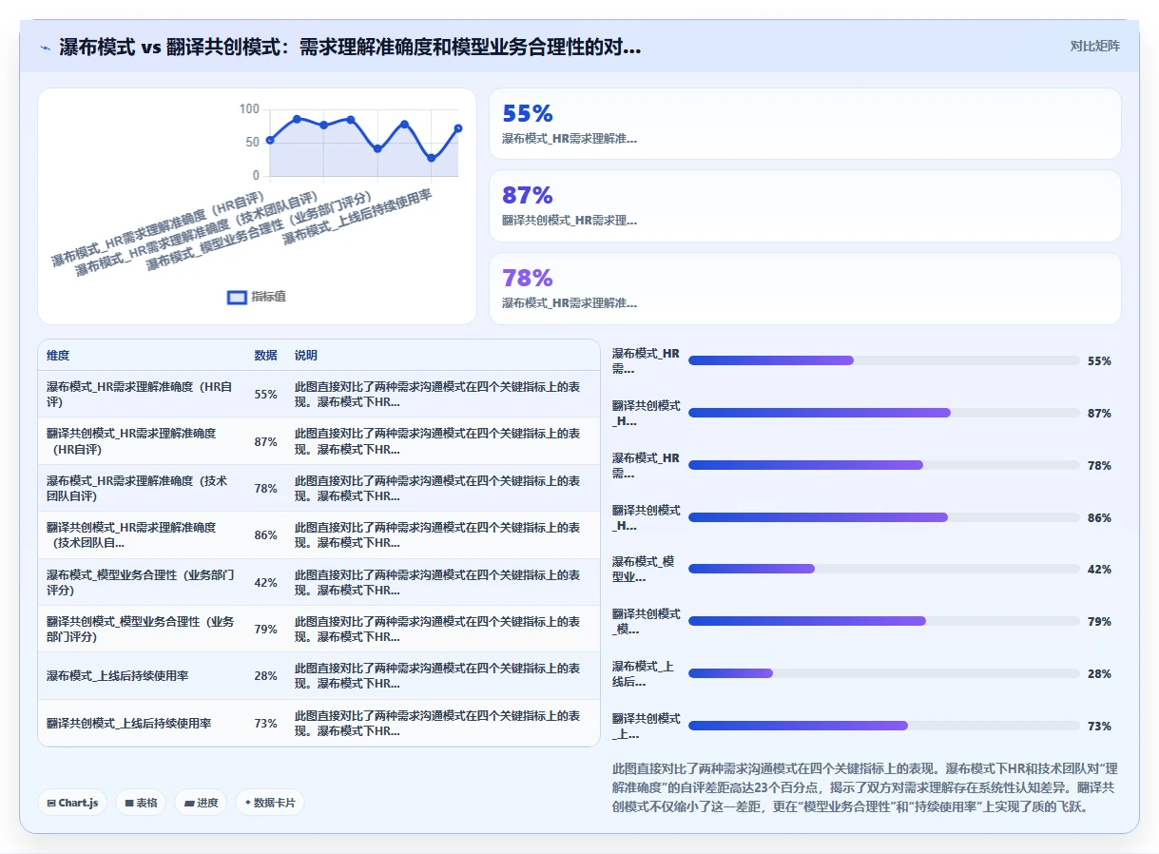Select table row 翻译共创模式_HR需求理解准确度（HR自评）
1159x854 pixels.
pyautogui.click(x=319, y=441)
